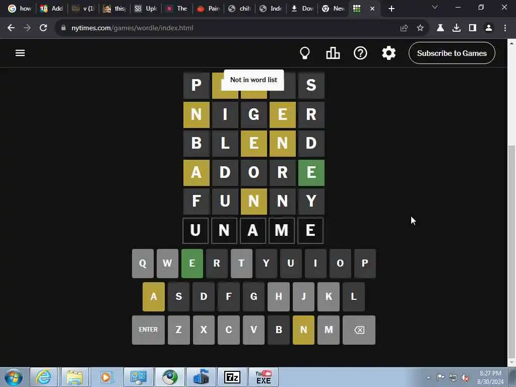
Task: Tap the X key on the keyboard
Action: [x=204, y=330]
